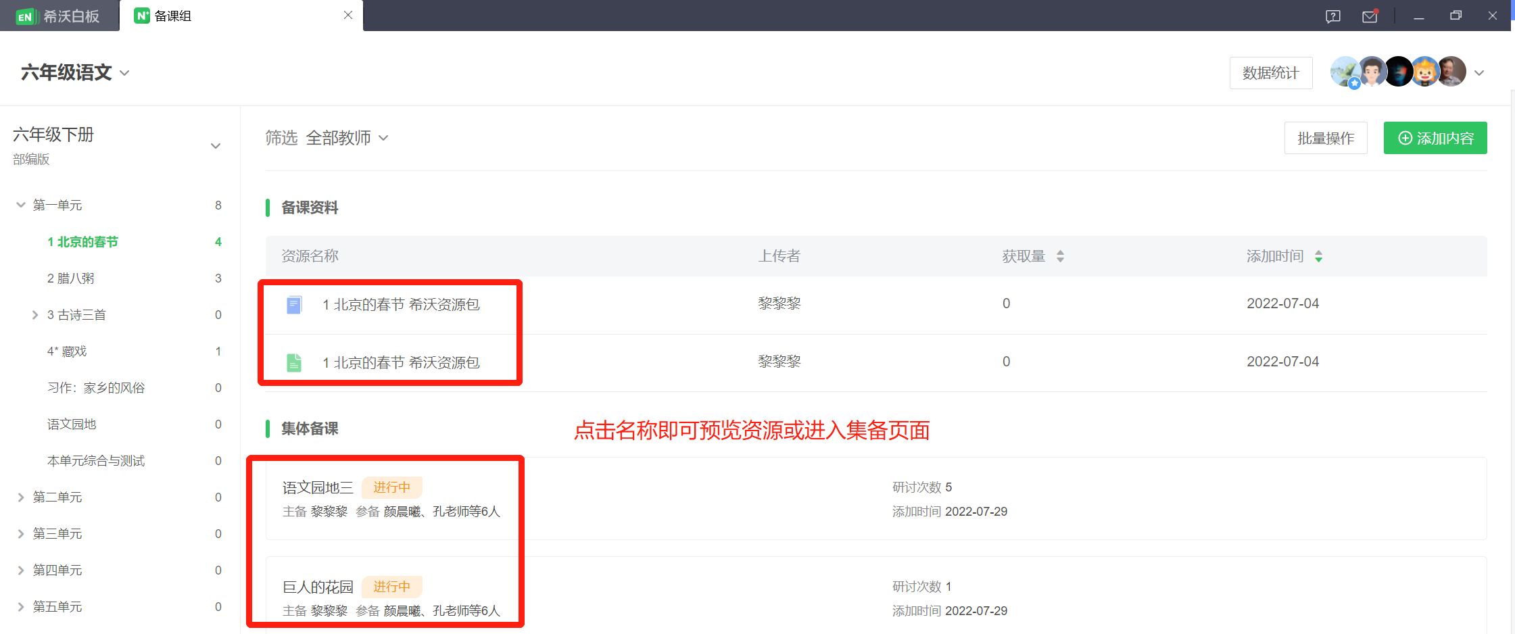The image size is (1515, 634).
Task: Click the 备课资料 section heading
Action: pos(310,208)
